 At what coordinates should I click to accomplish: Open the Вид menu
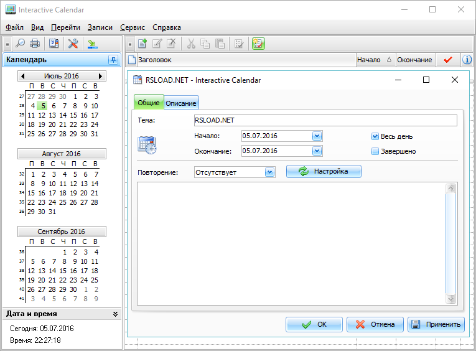point(37,27)
